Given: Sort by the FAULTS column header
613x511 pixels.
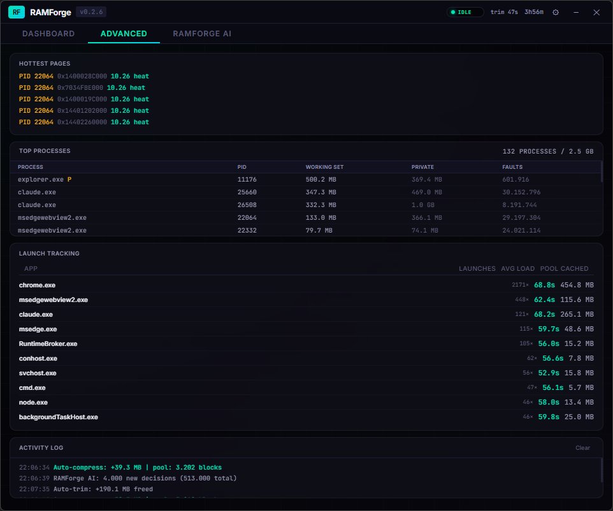Looking at the screenshot, I should coord(512,167).
